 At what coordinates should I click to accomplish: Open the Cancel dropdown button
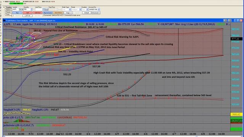click(x=77, y=13)
